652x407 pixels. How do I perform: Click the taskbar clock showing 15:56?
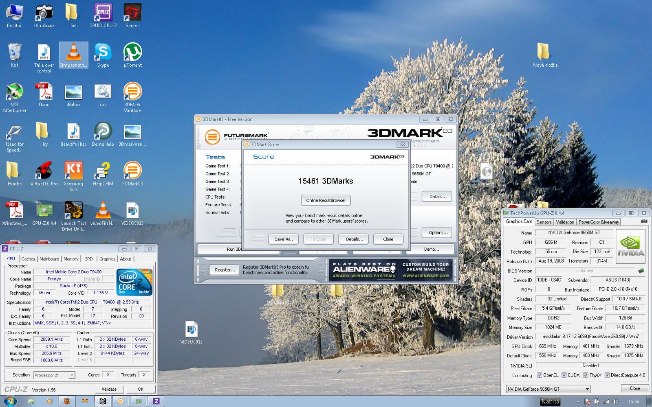pyautogui.click(x=634, y=401)
